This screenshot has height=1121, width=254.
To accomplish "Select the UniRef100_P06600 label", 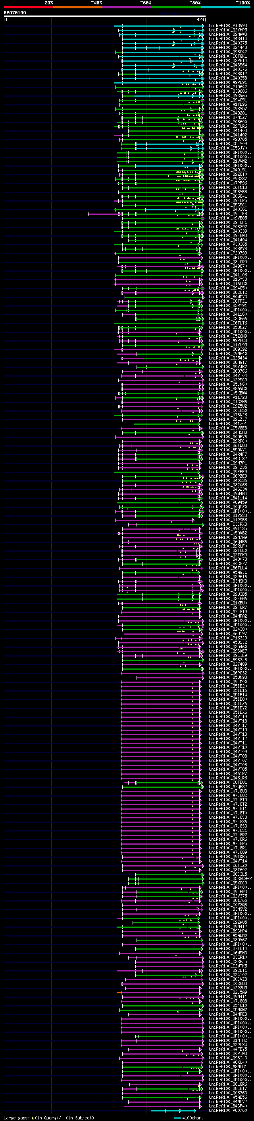I will click(x=227, y=122).
